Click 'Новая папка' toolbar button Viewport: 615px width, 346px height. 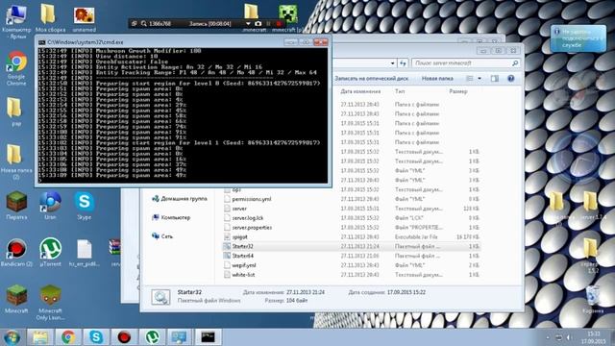(437, 79)
